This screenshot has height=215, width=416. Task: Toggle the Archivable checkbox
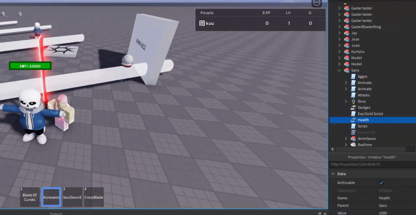381,183
